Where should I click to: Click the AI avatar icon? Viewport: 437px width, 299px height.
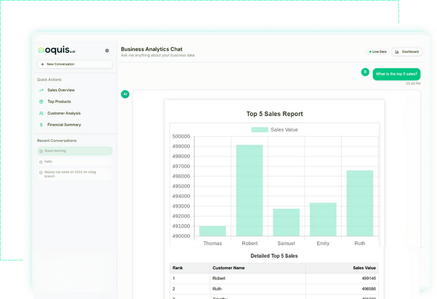tap(125, 94)
